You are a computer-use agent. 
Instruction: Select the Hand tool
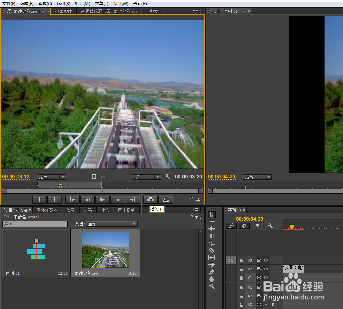(x=212, y=279)
